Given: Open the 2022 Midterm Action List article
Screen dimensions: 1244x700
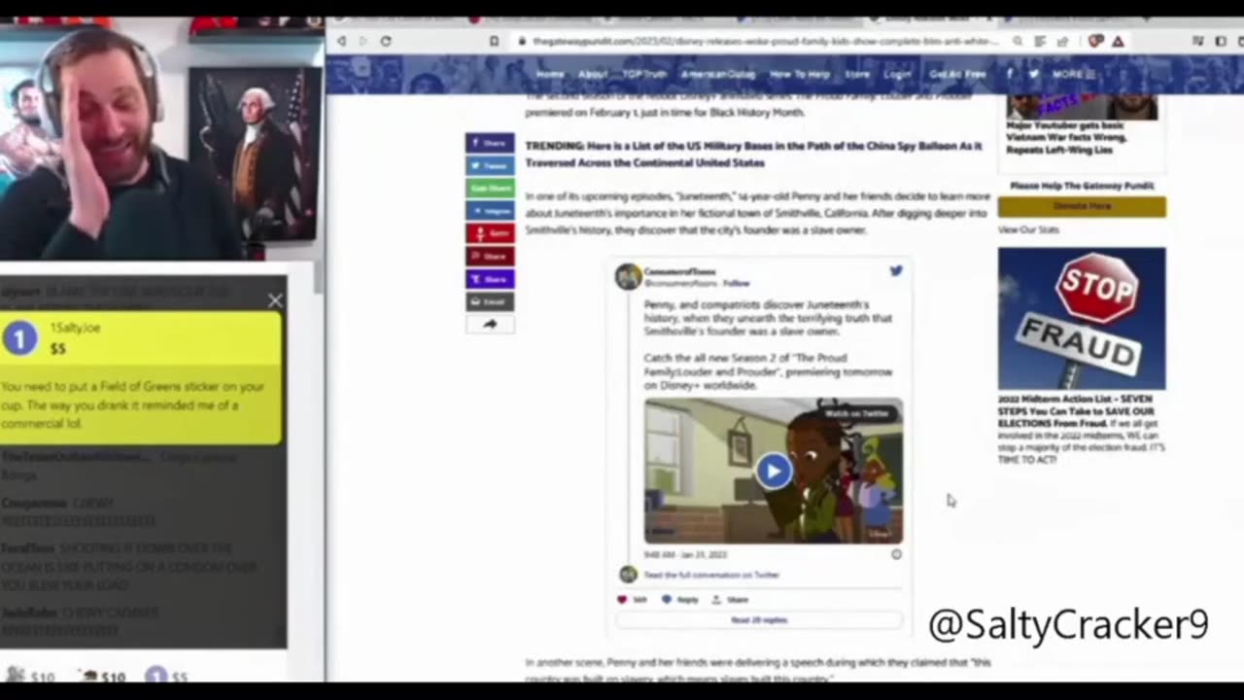Looking at the screenshot, I should point(1081,429).
